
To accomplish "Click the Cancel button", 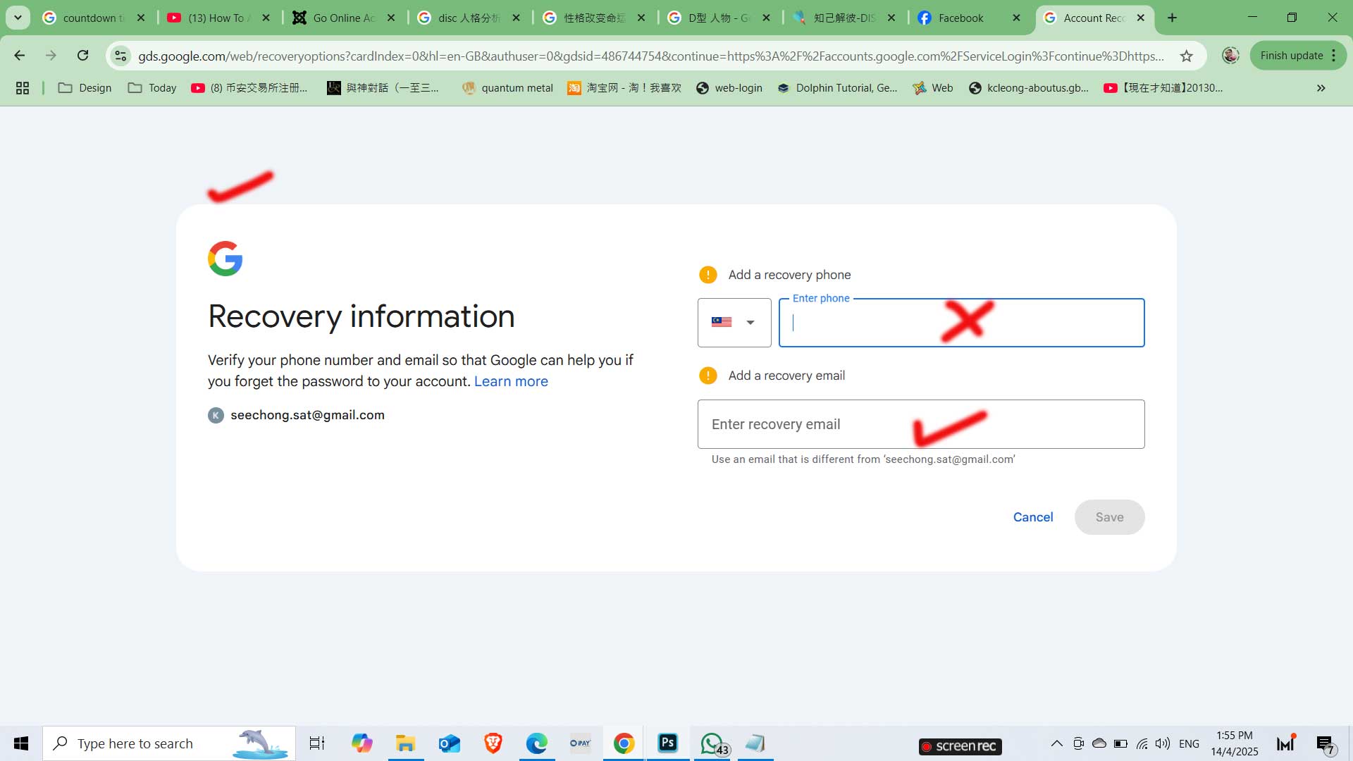I will click(1033, 517).
